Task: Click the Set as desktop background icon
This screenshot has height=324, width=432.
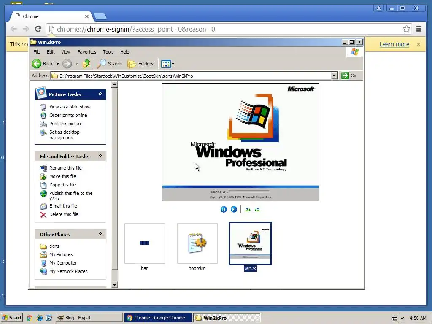Action: coord(43,132)
